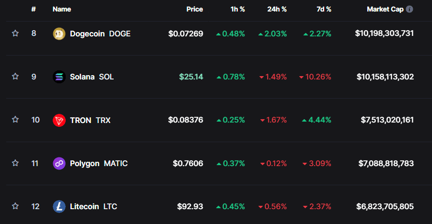Click Solana's $25.14 price

(191, 77)
